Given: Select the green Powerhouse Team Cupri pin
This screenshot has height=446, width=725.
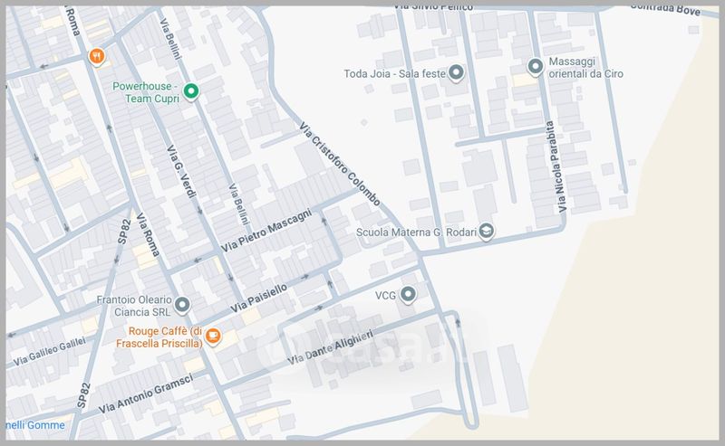Looking at the screenshot, I should pos(190,90).
